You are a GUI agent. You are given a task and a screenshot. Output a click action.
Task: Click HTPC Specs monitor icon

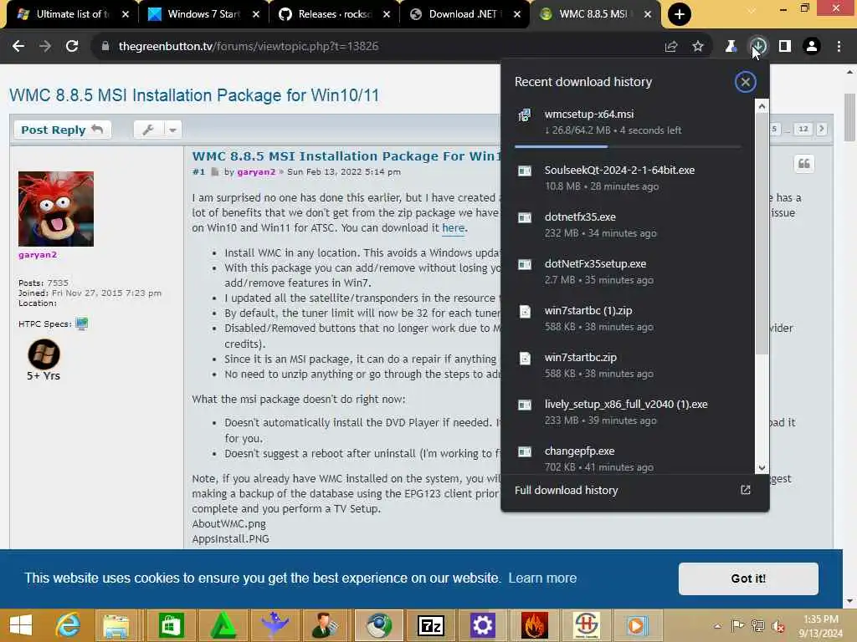(81, 324)
